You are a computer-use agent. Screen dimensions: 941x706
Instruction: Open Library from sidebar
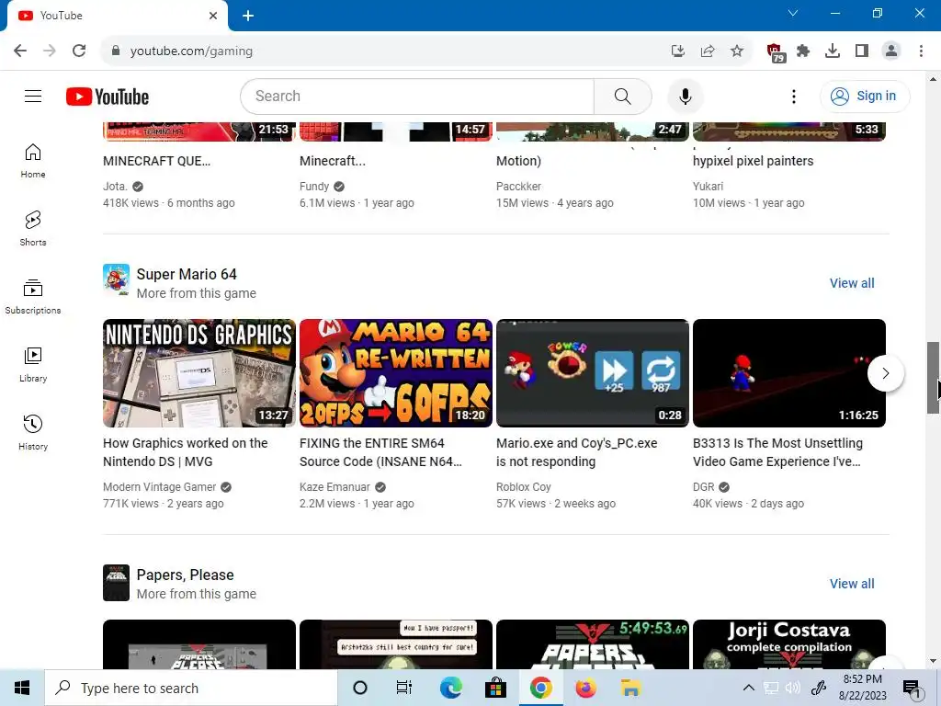pyautogui.click(x=33, y=364)
